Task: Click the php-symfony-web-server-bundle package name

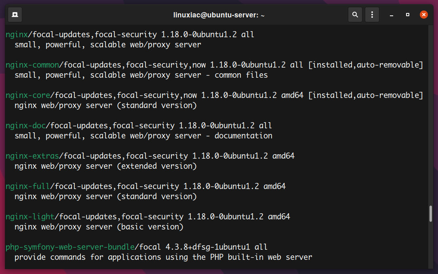Action: click(x=70, y=247)
